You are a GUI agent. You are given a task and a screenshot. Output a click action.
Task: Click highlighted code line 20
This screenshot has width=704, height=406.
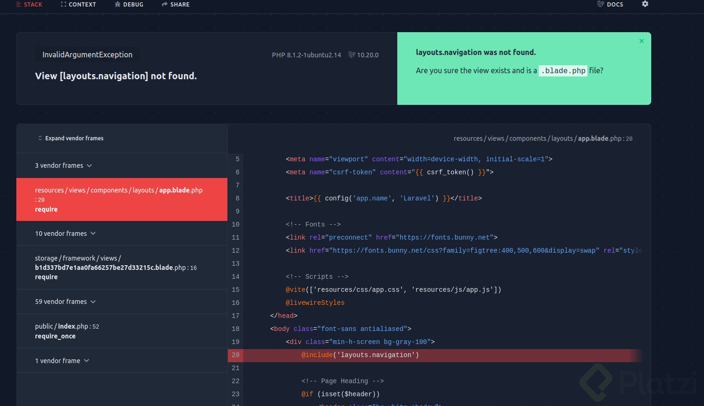pos(359,355)
